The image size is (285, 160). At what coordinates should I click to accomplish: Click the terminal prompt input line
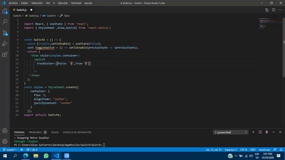[x=59, y=145]
